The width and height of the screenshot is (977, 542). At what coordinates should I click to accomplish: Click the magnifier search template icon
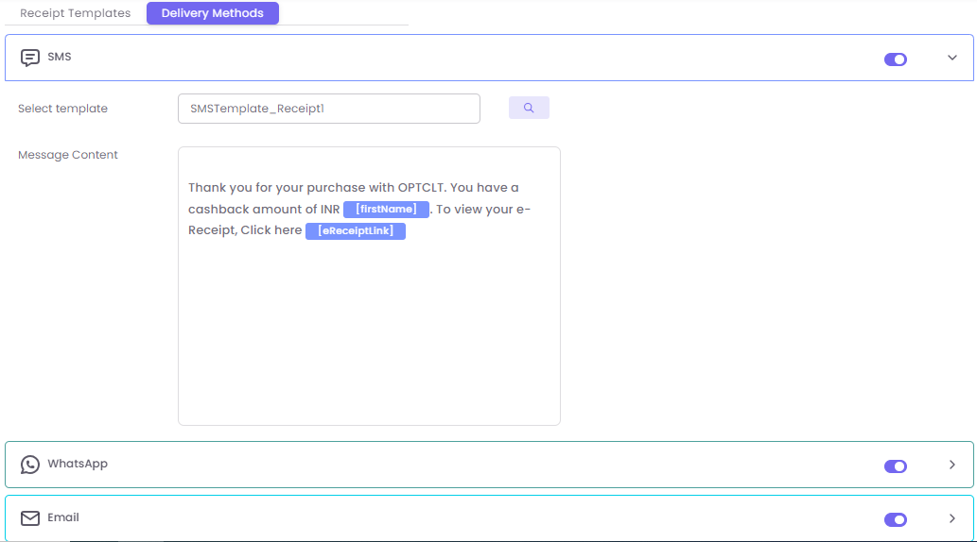pos(529,108)
